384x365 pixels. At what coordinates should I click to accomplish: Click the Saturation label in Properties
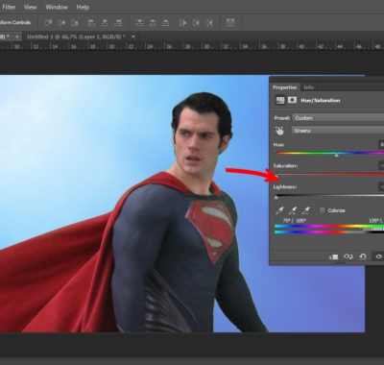point(285,166)
